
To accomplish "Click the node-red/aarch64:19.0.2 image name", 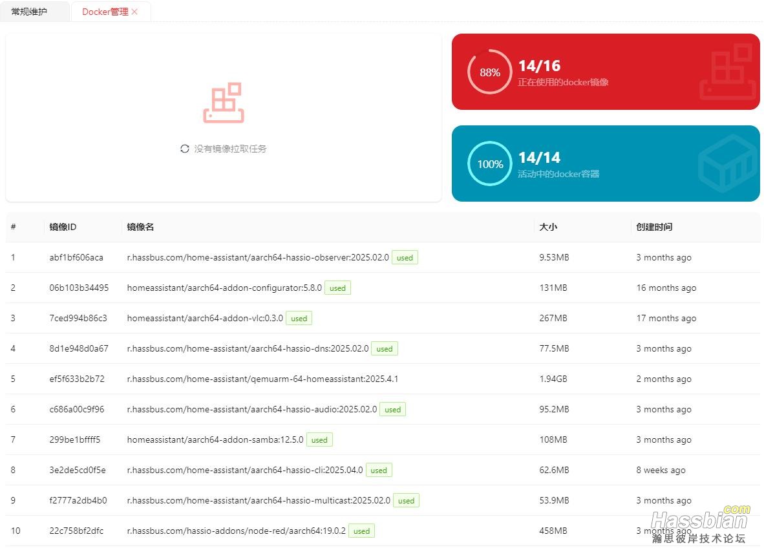I will coord(237,531).
